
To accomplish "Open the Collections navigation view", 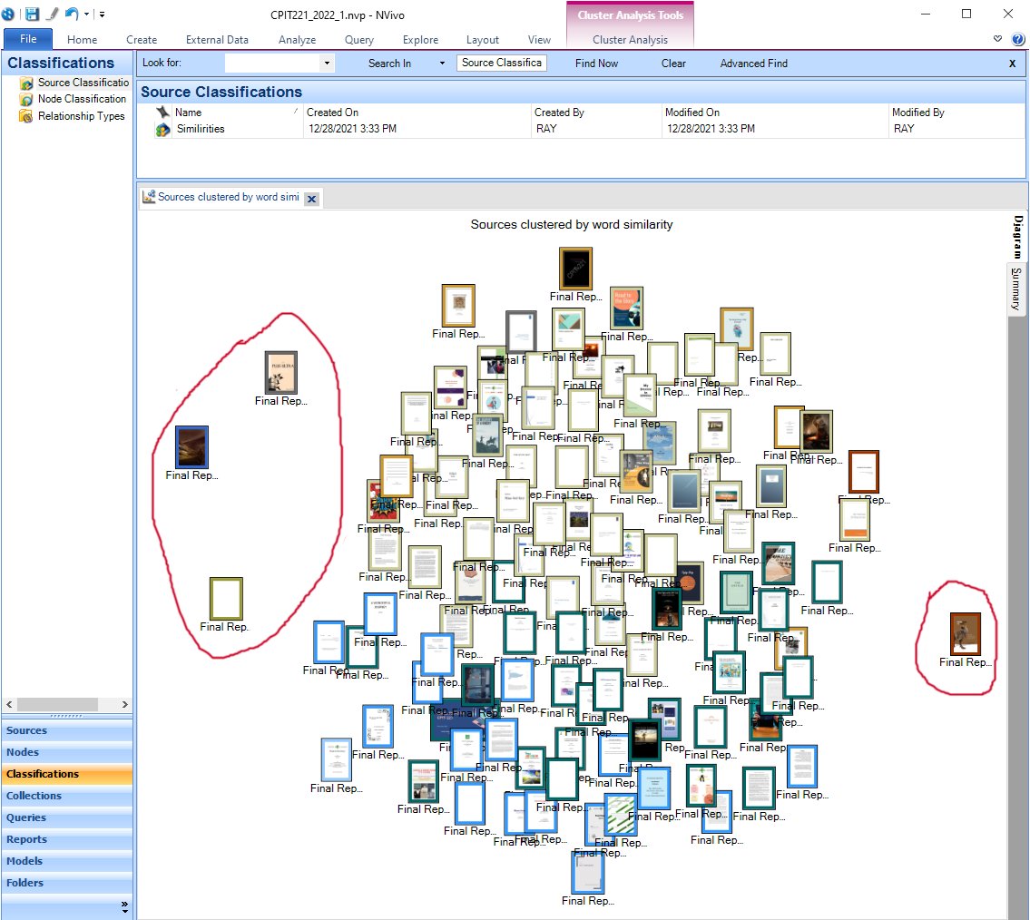I will 67,795.
